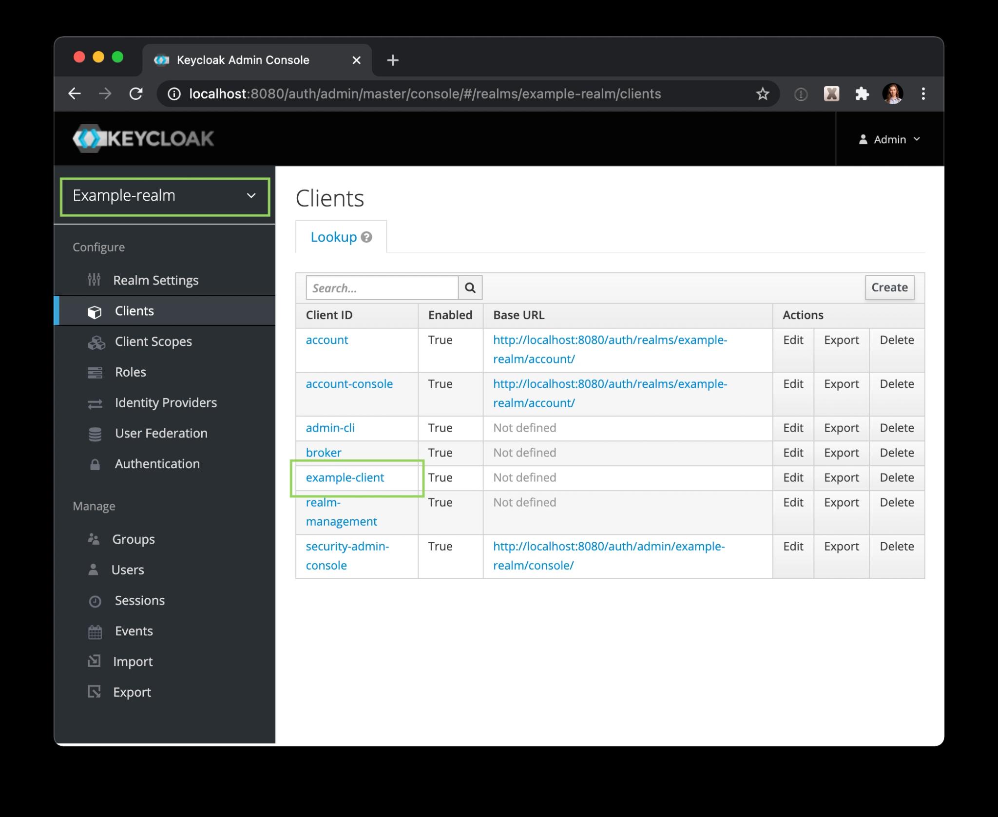998x817 pixels.
Task: Click the Lookup tab help question icon
Action: click(x=366, y=237)
